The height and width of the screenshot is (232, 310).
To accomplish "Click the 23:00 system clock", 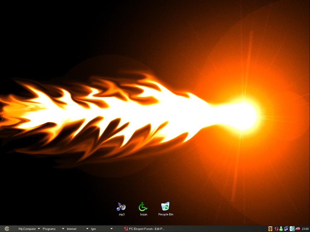I will [x=305, y=229].
